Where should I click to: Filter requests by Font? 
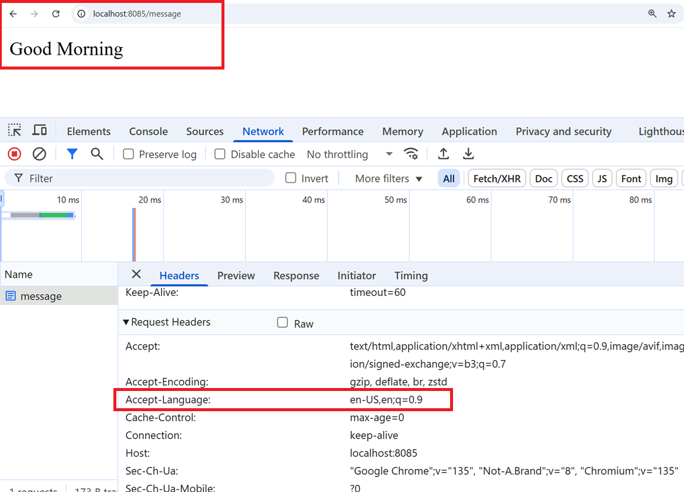tap(631, 178)
